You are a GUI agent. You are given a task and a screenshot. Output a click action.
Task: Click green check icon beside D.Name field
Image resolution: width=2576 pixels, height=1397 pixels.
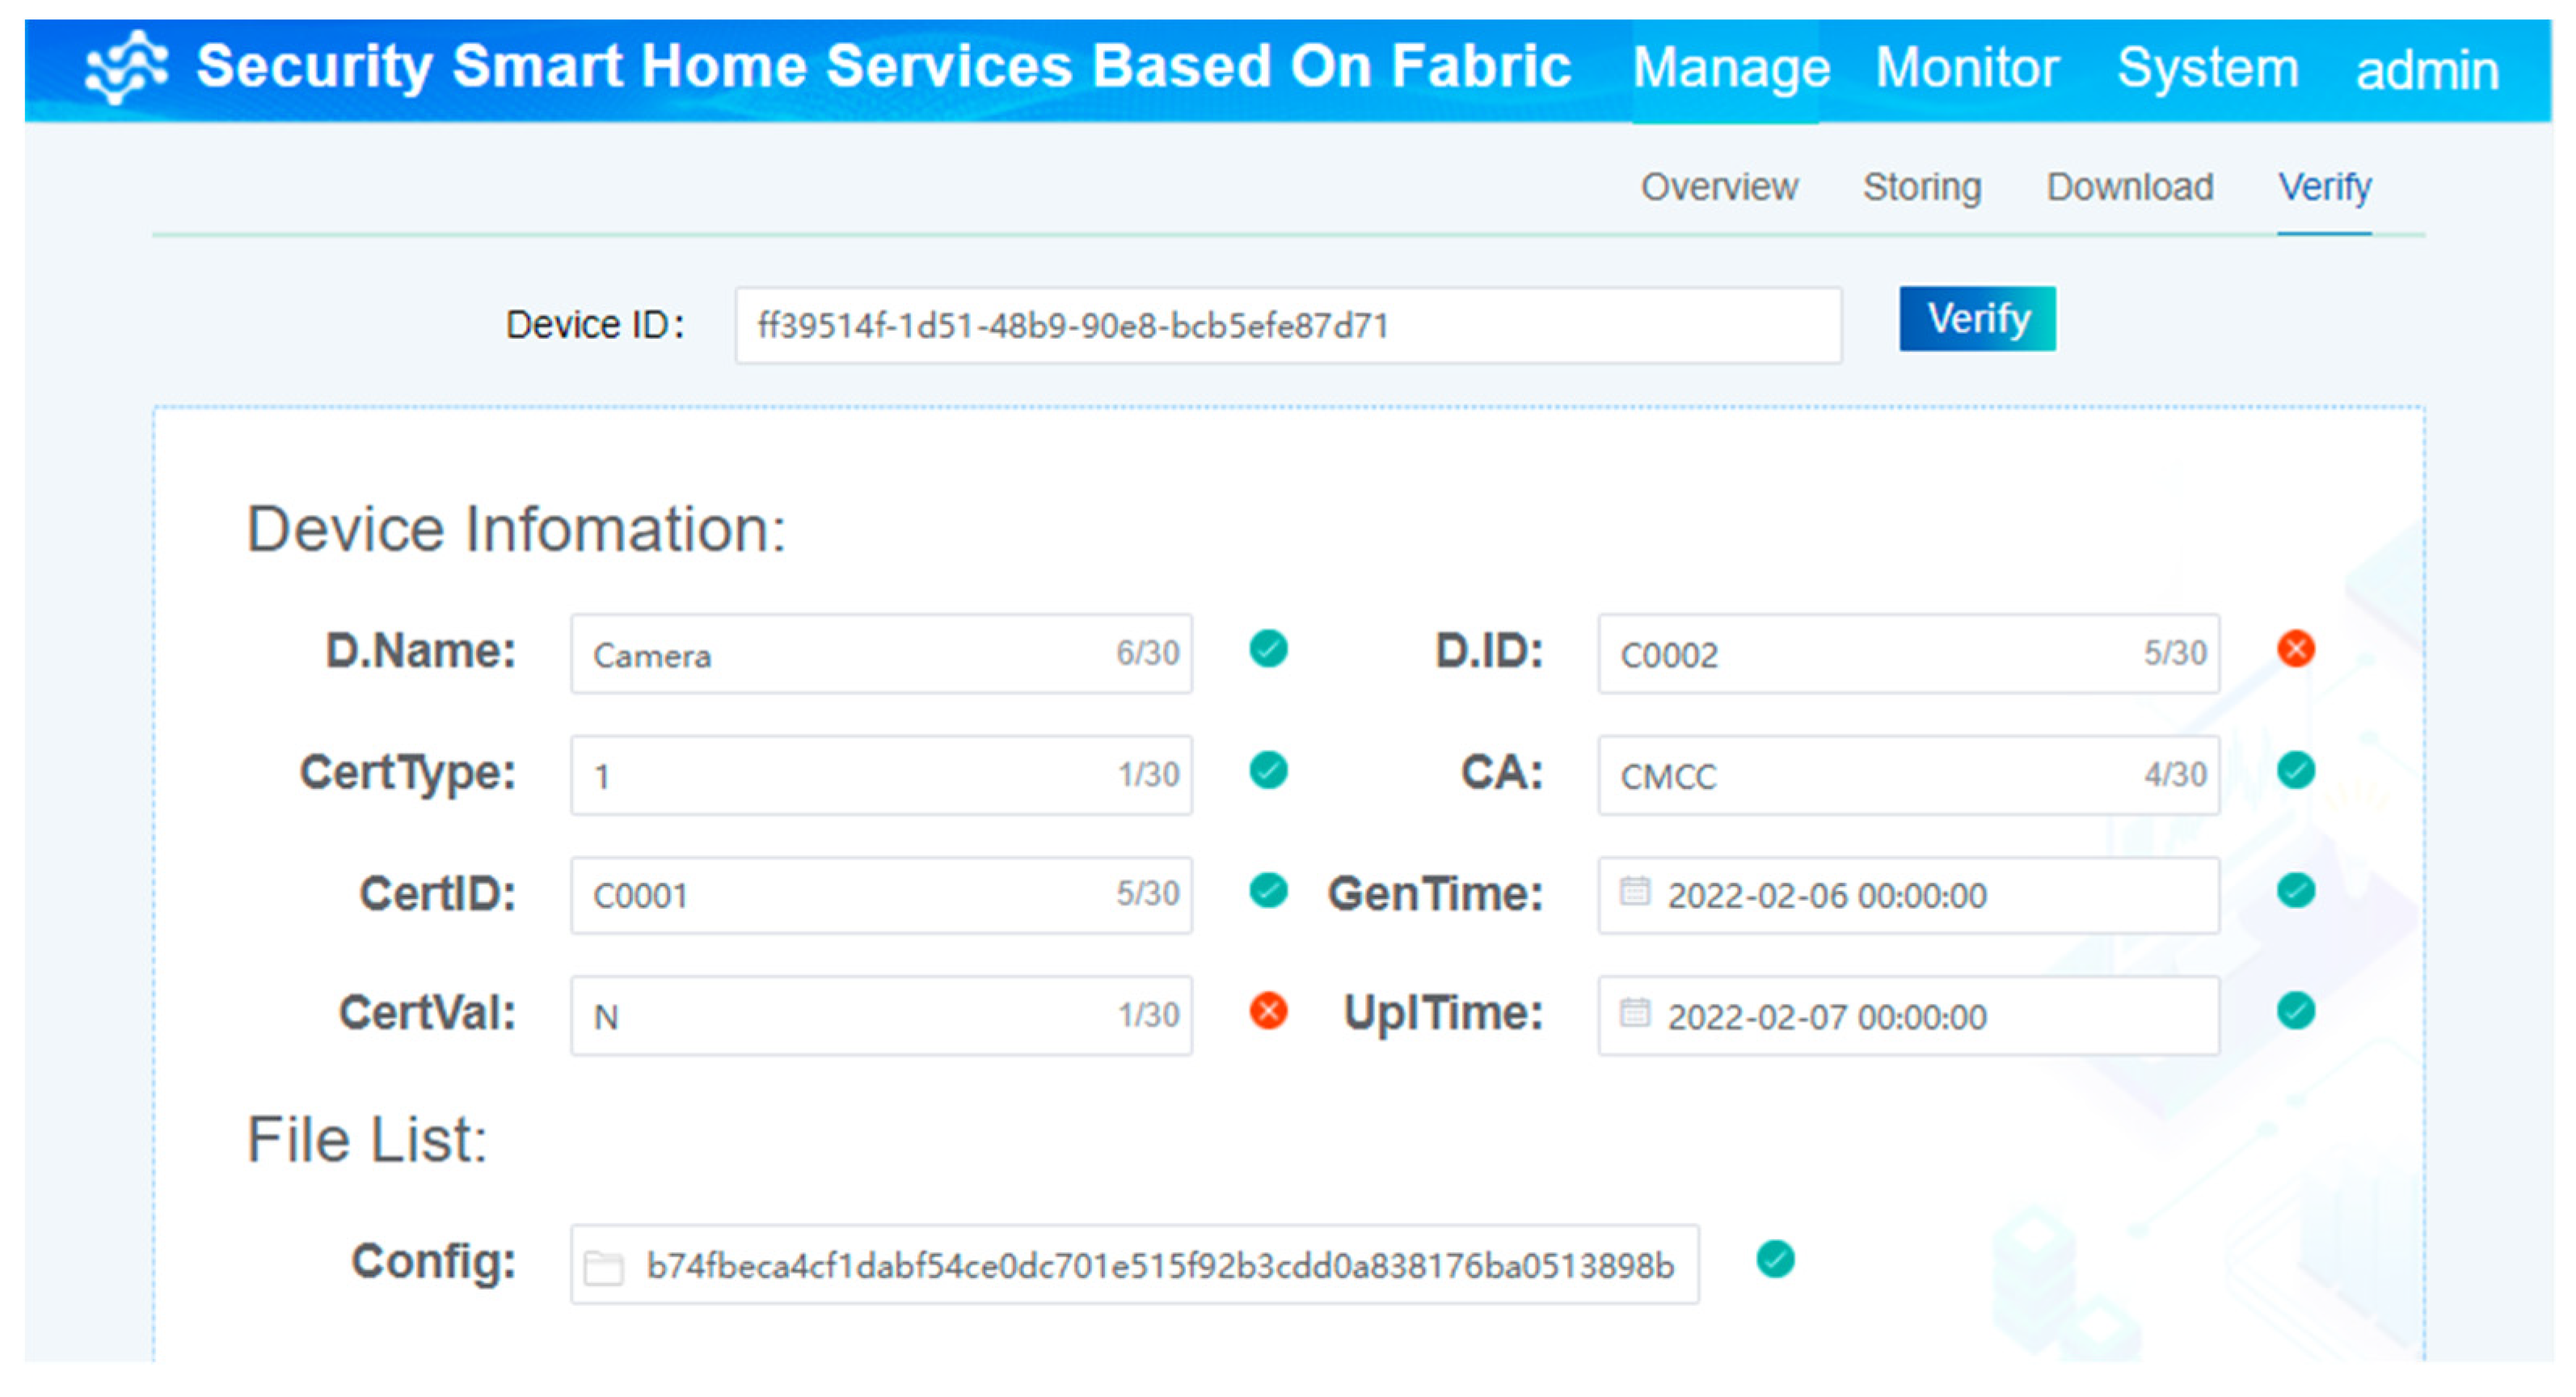[1268, 649]
